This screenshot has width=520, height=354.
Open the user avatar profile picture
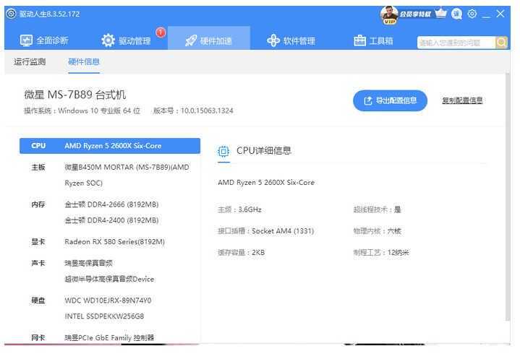tap(389, 14)
